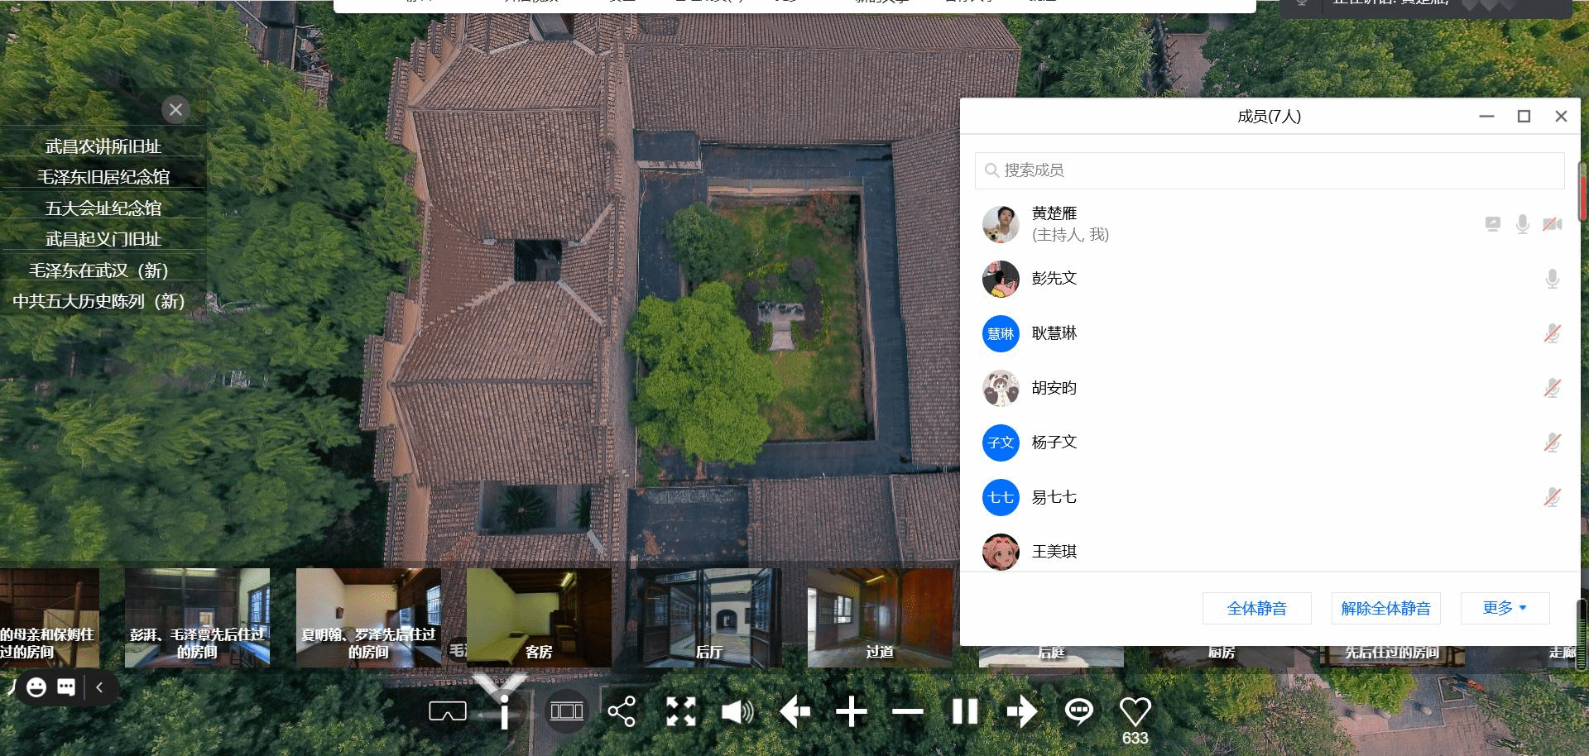The width and height of the screenshot is (1589, 756).
Task: Open the comment speech bubble icon
Action: tap(1078, 711)
